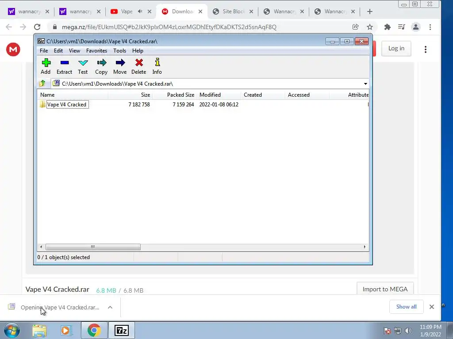The height and width of the screenshot is (339, 453).
Task: Close the Chrome downloads bar
Action: (x=432, y=307)
